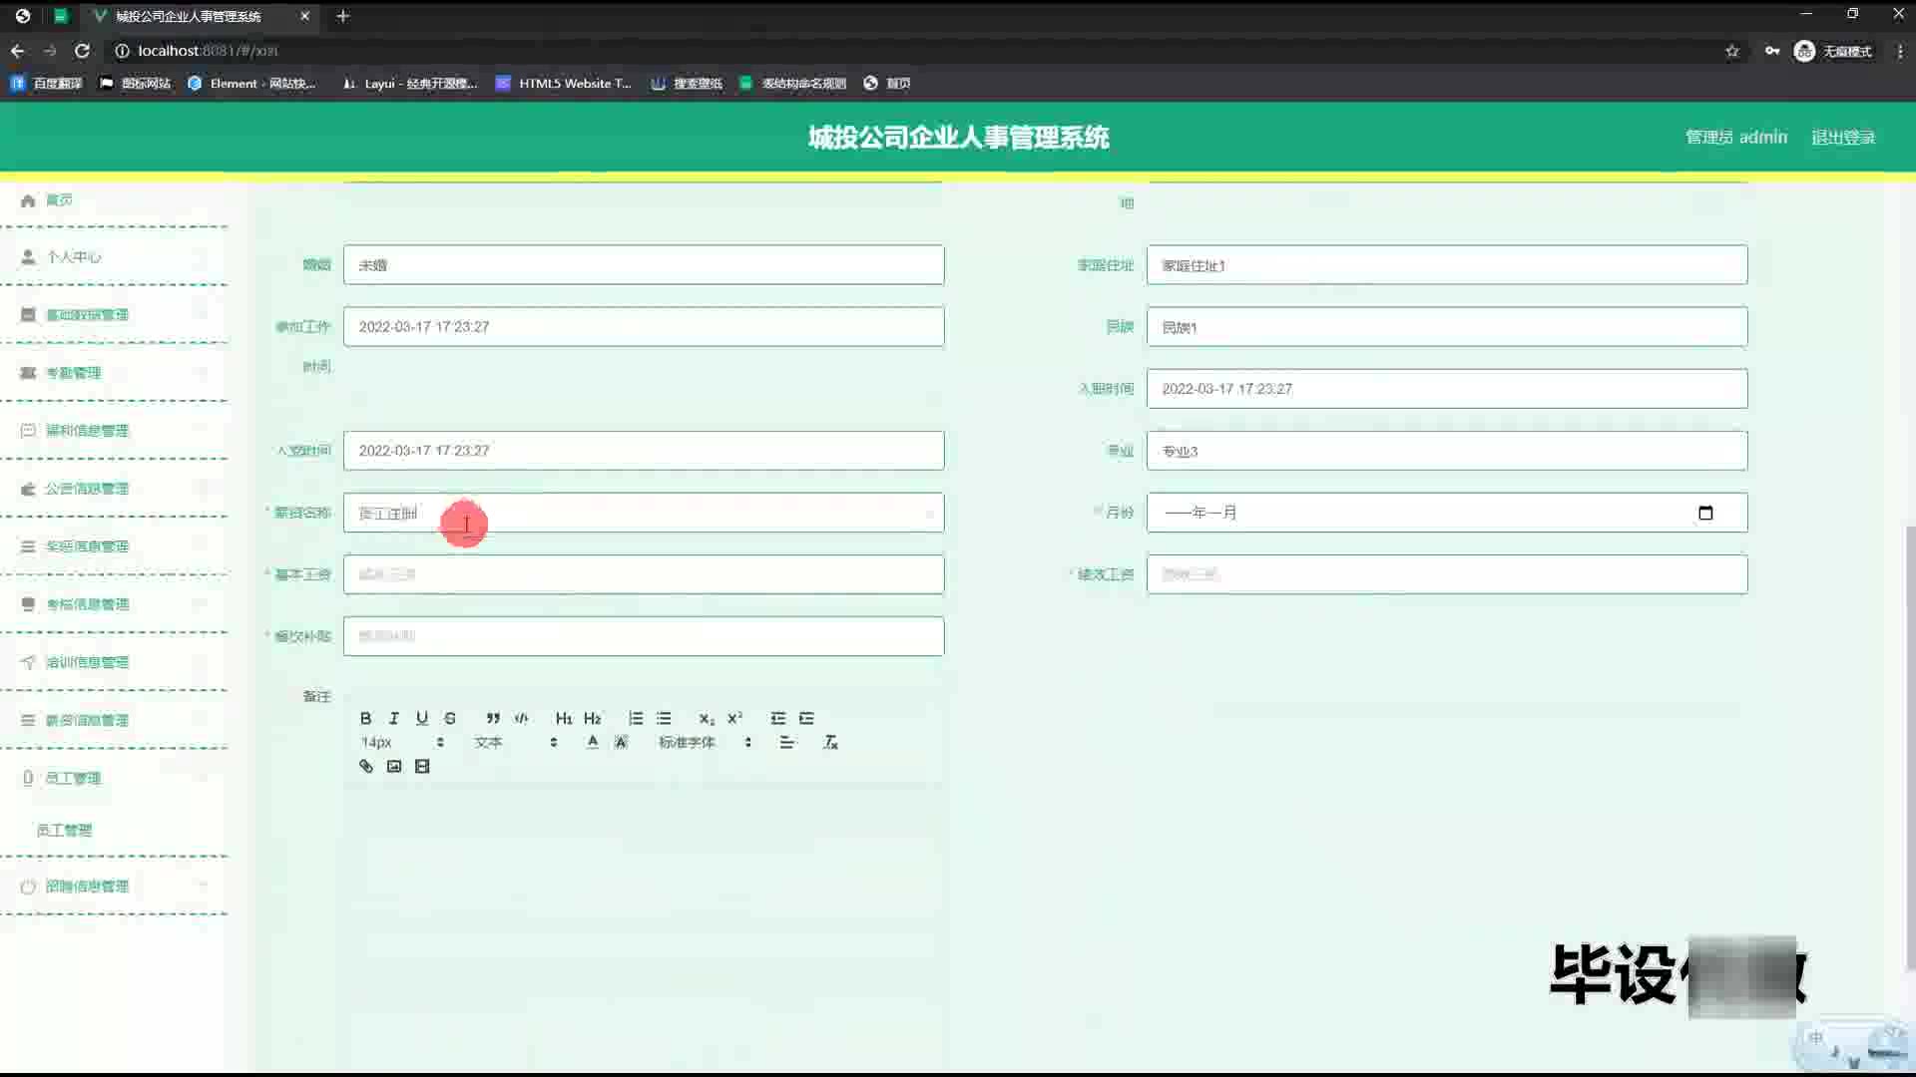Toggle italic in the remarks editor

pos(393,718)
